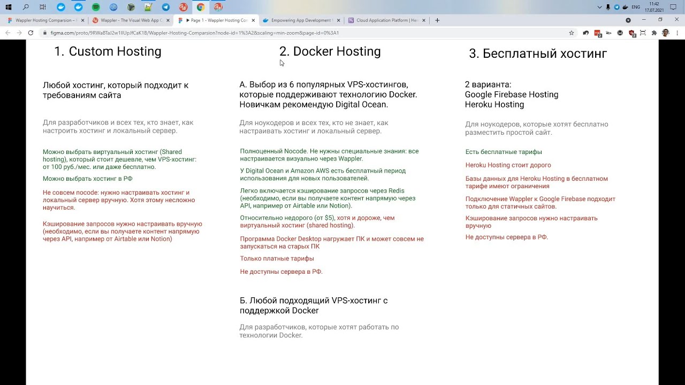Open a new Chrome tab
Viewport: 685px width, 385px height.
tap(437, 20)
